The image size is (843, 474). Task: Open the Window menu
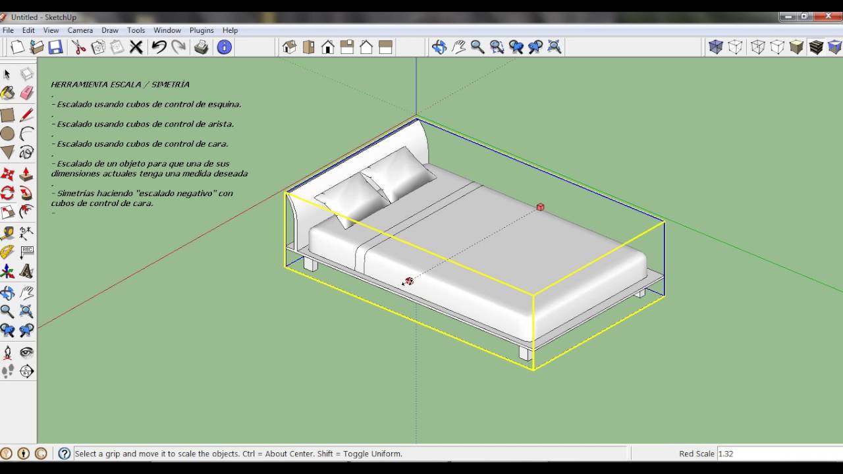tap(167, 30)
